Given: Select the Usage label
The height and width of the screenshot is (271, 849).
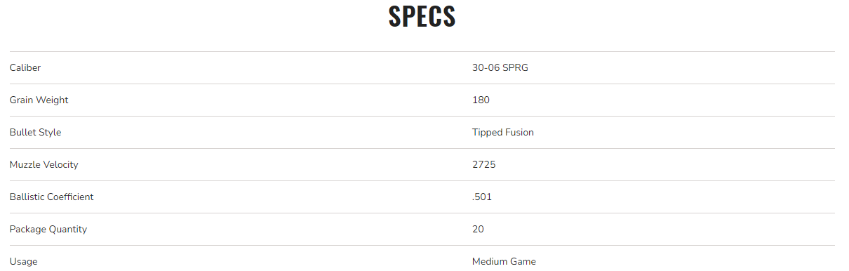Looking at the screenshot, I should 24,261.
